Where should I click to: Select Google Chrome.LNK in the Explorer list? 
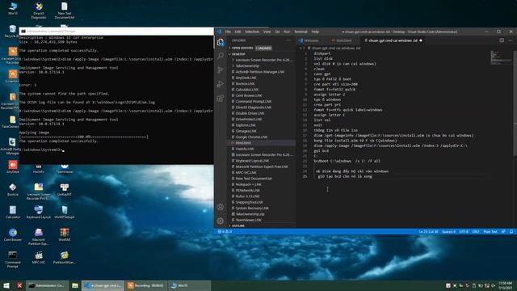263,137
